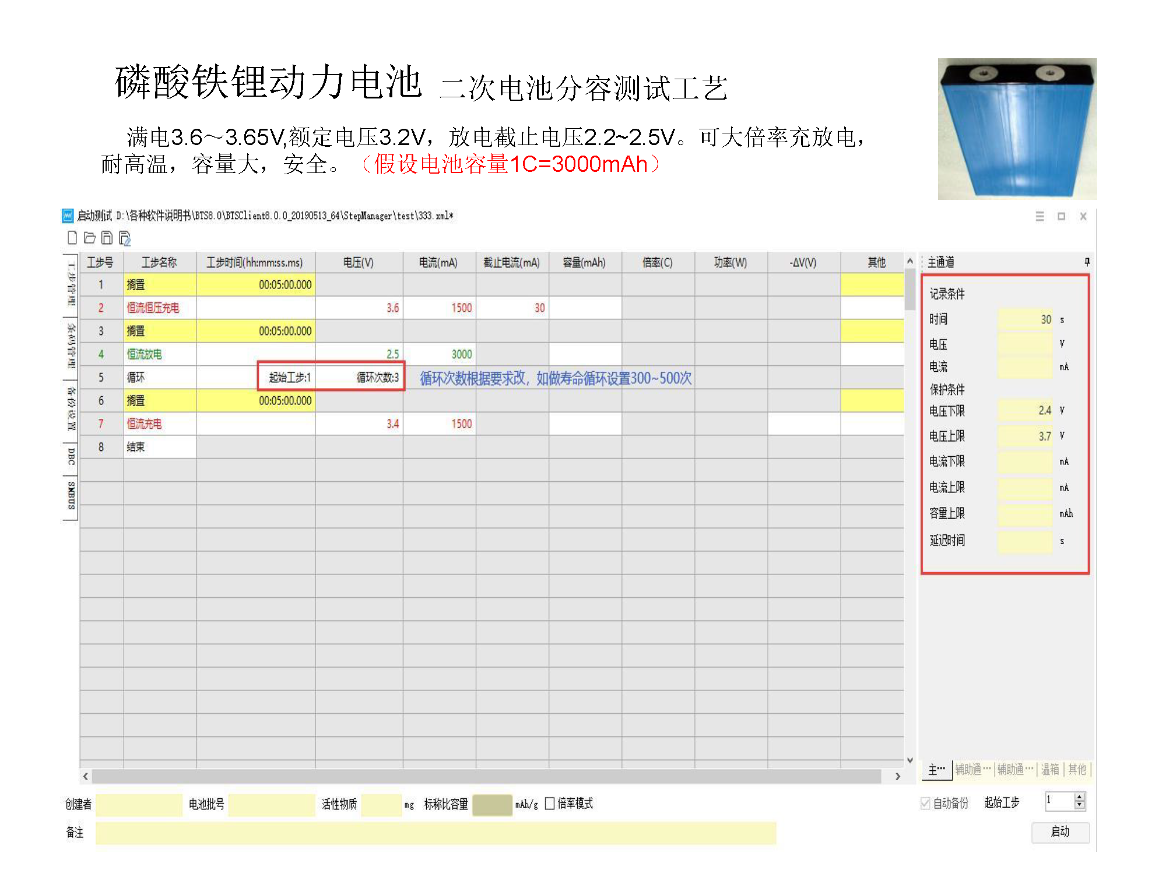Click the left arrow of the horizontal scrollbar
1166x874 pixels.
click(x=86, y=776)
